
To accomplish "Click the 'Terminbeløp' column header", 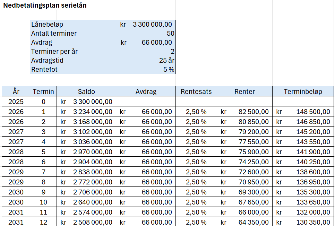I will point(303,92).
